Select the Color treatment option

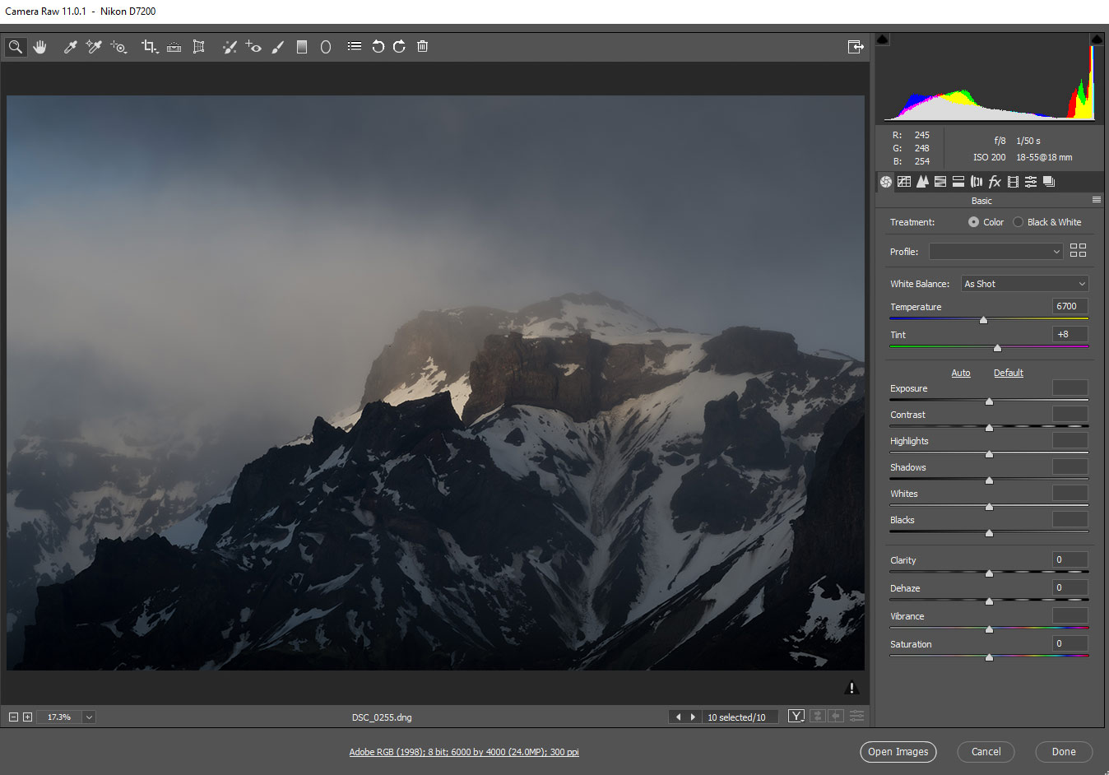tap(973, 221)
